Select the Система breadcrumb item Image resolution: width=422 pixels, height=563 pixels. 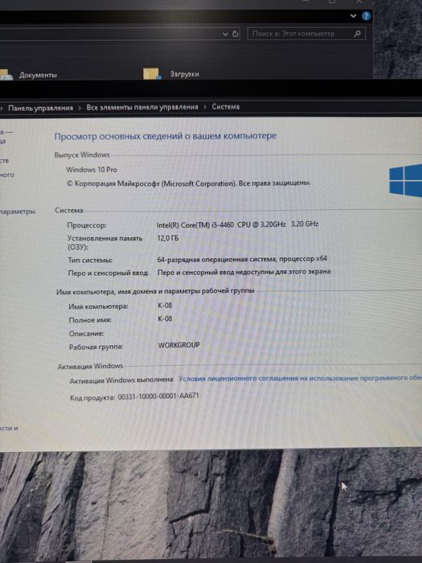pyautogui.click(x=225, y=107)
